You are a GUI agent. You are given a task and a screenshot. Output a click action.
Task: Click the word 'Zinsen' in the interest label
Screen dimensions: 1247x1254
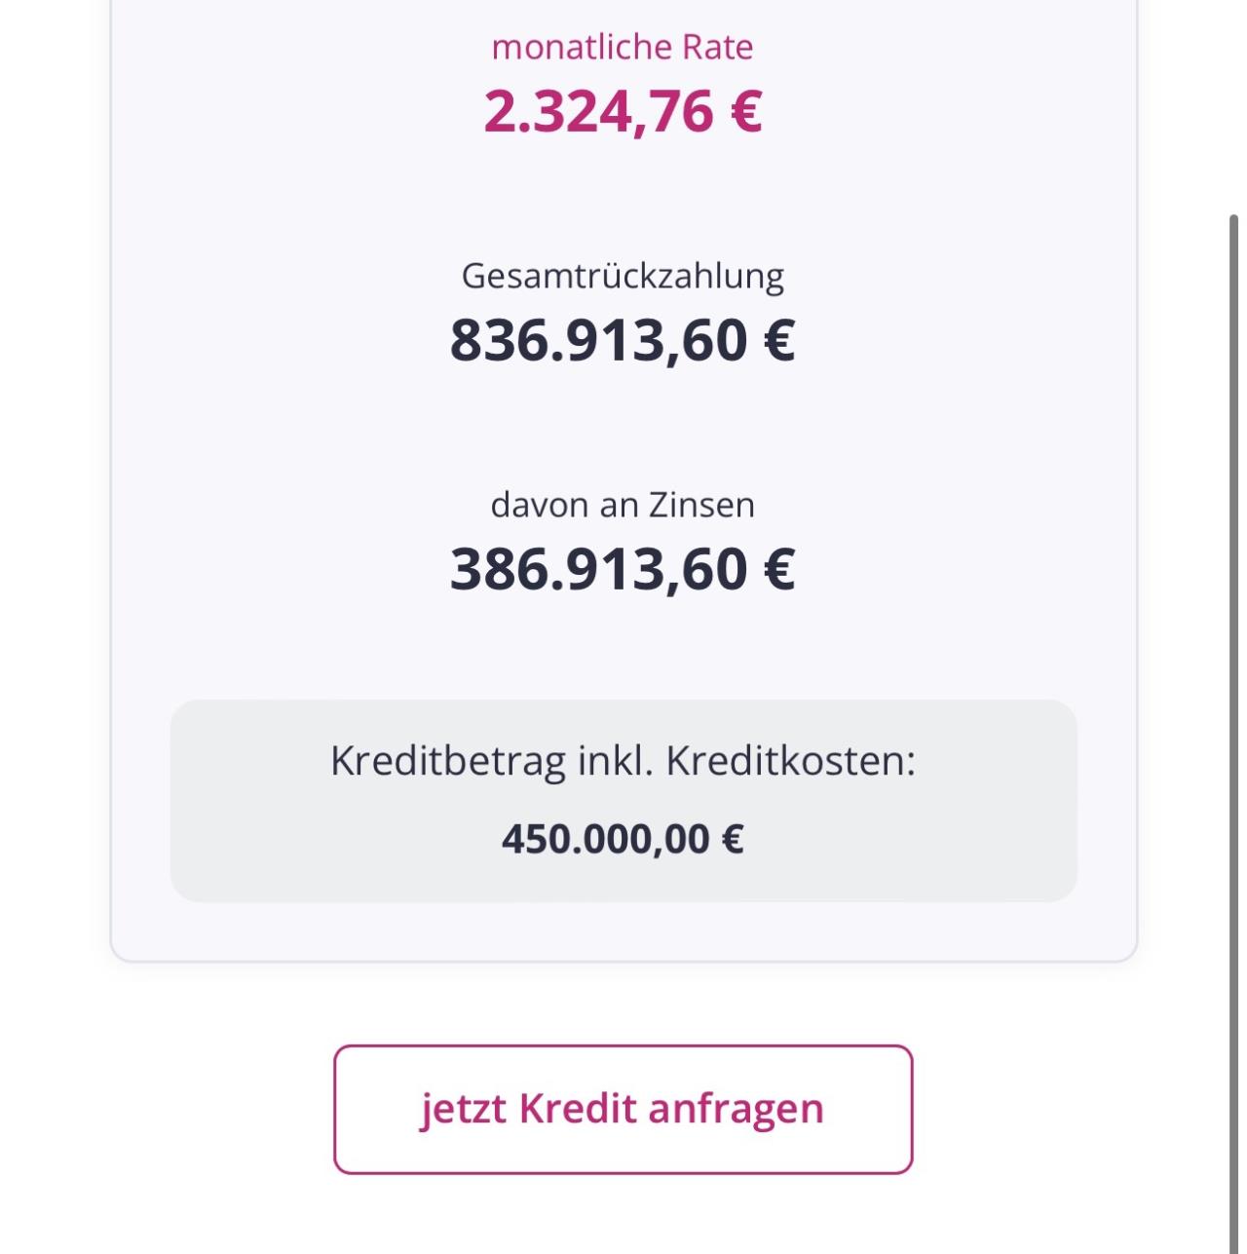coord(701,505)
